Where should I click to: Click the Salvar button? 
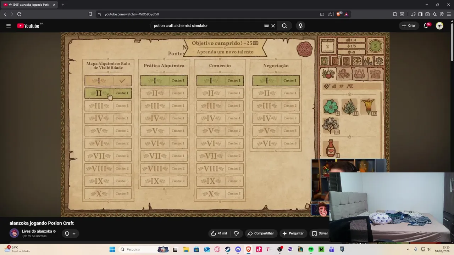pos(320,233)
